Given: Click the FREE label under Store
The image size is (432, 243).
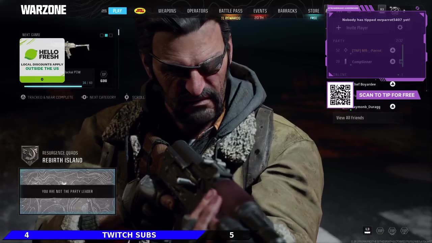Looking at the screenshot, I should [314, 18].
